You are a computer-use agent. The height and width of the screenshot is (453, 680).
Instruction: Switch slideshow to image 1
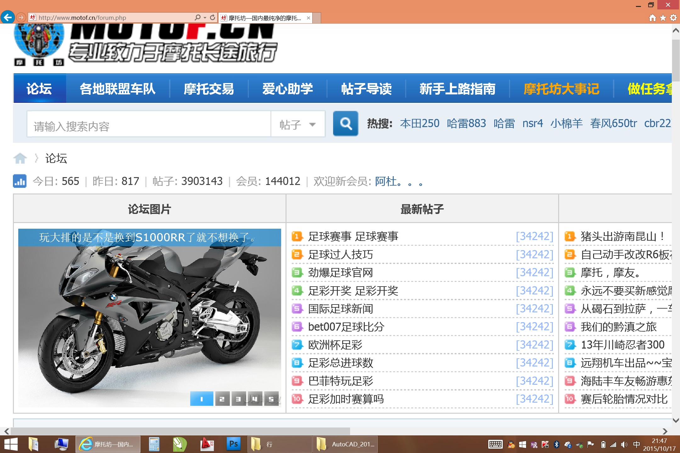pos(202,399)
